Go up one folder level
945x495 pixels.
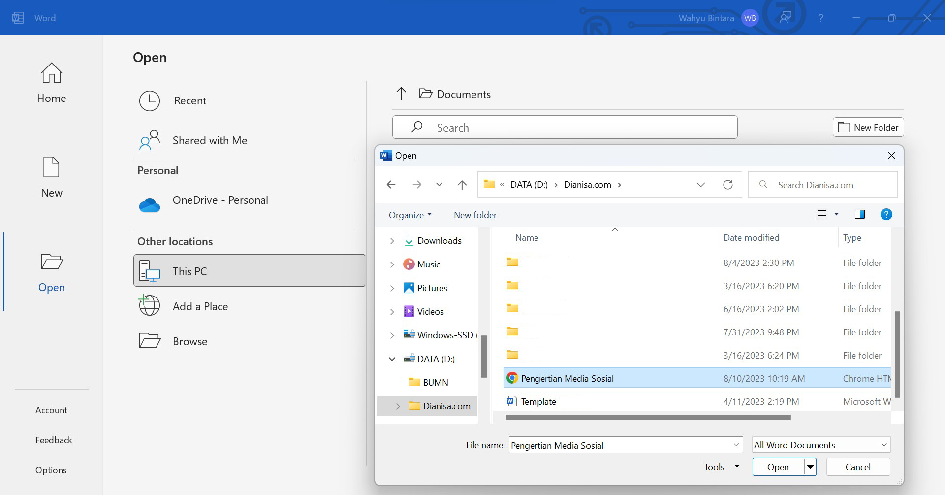(x=462, y=185)
